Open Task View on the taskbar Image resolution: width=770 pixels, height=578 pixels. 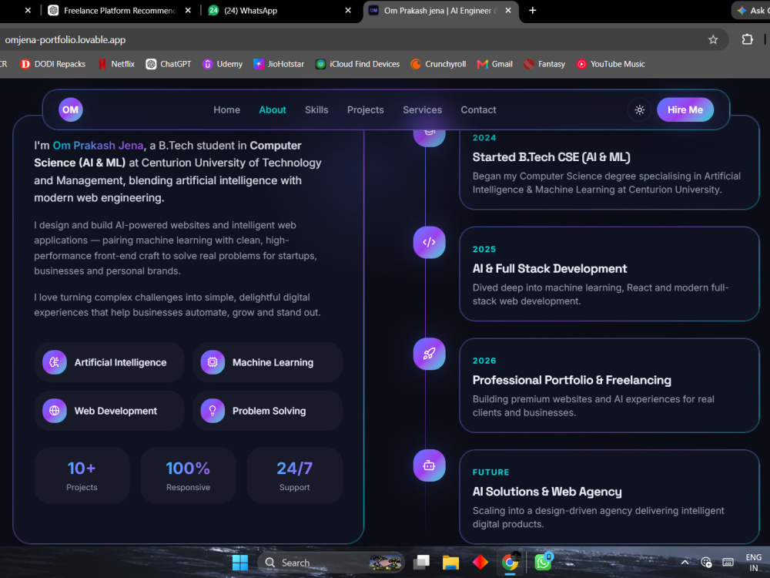[x=421, y=563]
